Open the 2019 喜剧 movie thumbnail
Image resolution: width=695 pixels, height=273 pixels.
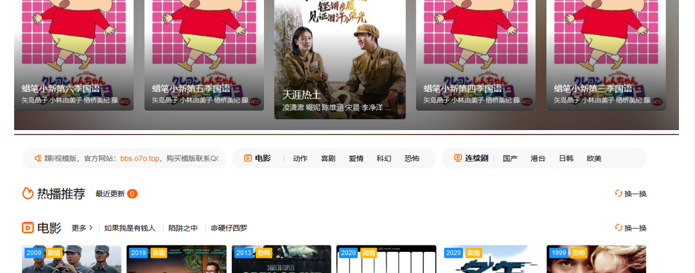pyautogui.click(x=177, y=260)
